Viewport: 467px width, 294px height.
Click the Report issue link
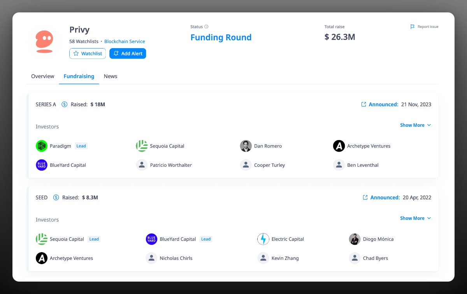[x=428, y=27]
